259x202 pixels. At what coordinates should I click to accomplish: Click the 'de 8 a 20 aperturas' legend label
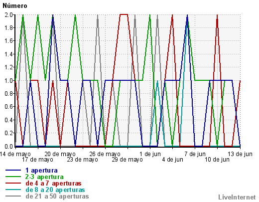tap(55, 190)
